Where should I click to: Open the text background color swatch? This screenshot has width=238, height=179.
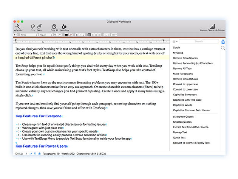[x=71, y=35]
